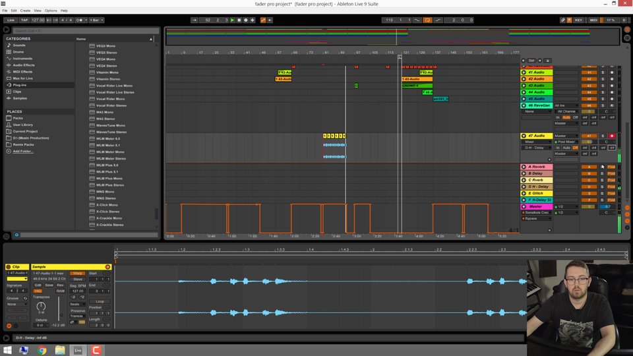Open the 1 Bar quantization dropdown

pos(96,20)
